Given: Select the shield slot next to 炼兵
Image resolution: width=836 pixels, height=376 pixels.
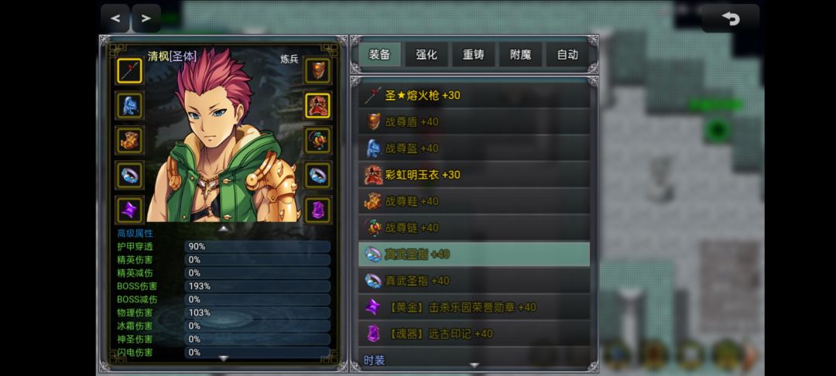Looking at the screenshot, I should tap(318, 71).
